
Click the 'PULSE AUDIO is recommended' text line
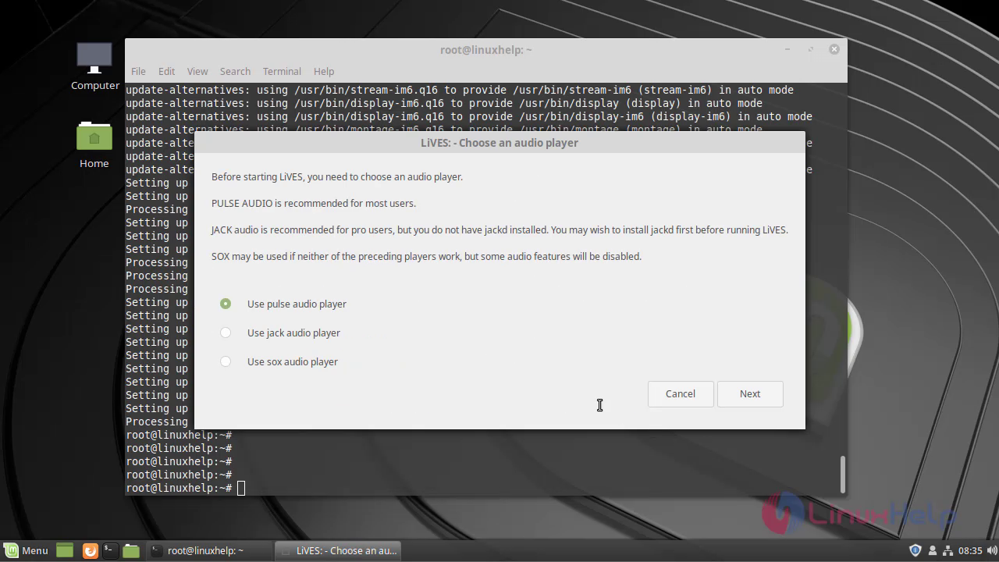tap(314, 203)
